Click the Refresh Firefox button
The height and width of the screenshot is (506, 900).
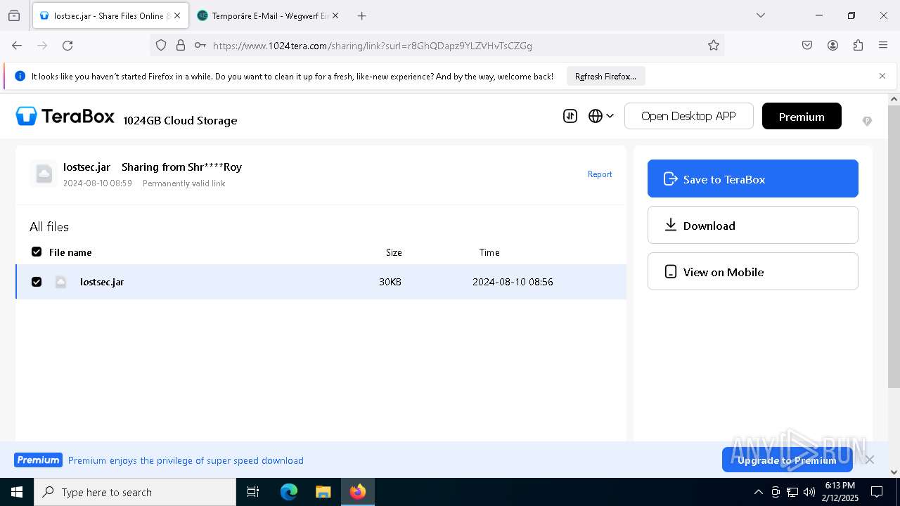(605, 76)
